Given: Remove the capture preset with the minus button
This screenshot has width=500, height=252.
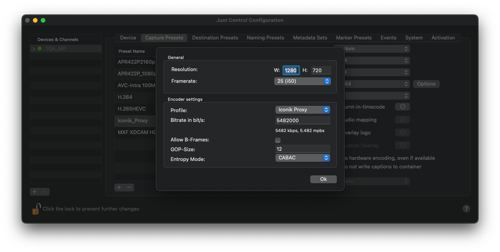Looking at the screenshot, I should tap(129, 188).
